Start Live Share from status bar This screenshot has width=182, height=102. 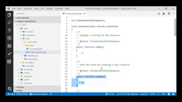coord(22,94)
